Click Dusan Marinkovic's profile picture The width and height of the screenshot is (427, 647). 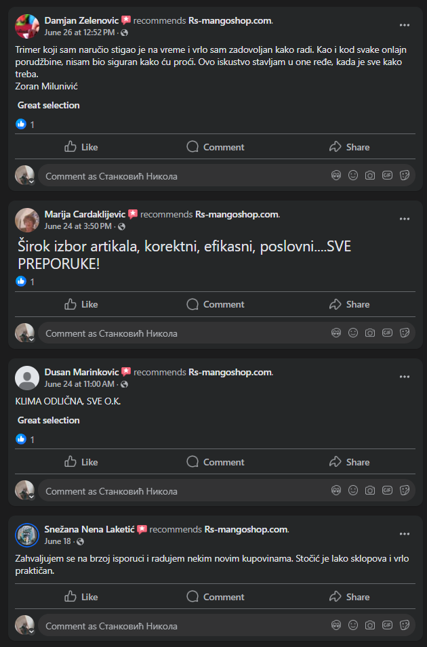pos(26,377)
